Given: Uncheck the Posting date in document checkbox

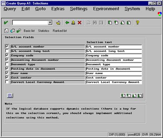Looking at the screenshot, I should 7,68.
